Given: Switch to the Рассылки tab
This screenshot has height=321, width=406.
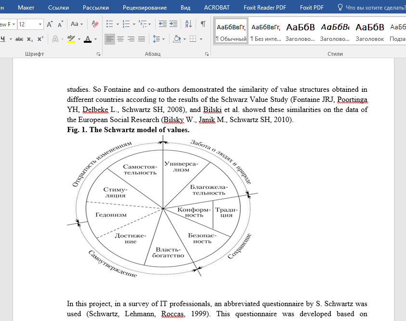Looking at the screenshot, I should (x=96, y=8).
